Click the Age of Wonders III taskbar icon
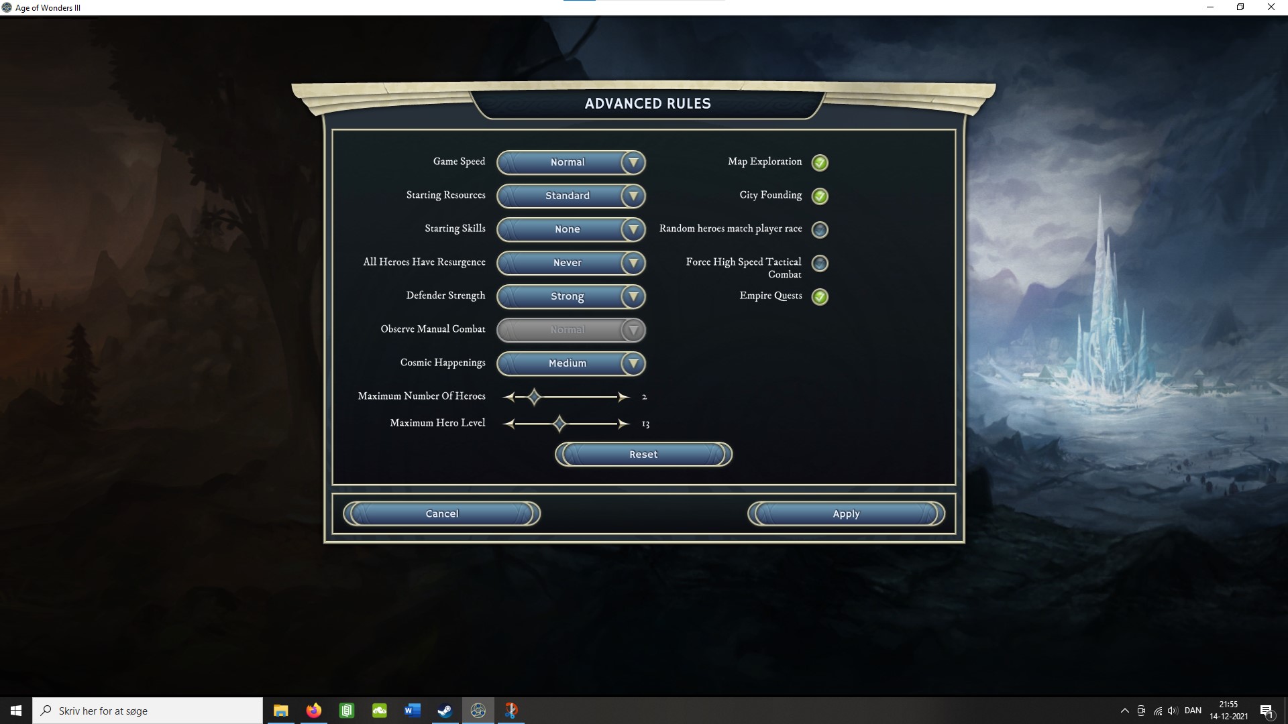The width and height of the screenshot is (1288, 724). [478, 711]
